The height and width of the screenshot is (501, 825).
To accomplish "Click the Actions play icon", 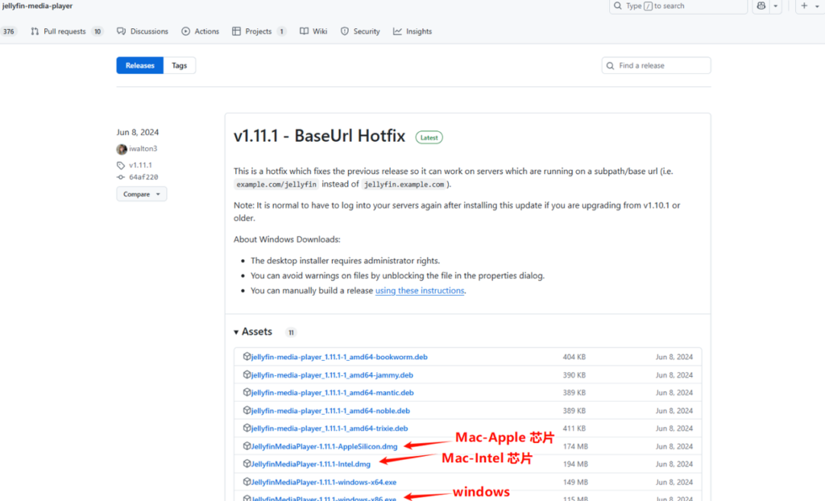I will point(186,31).
